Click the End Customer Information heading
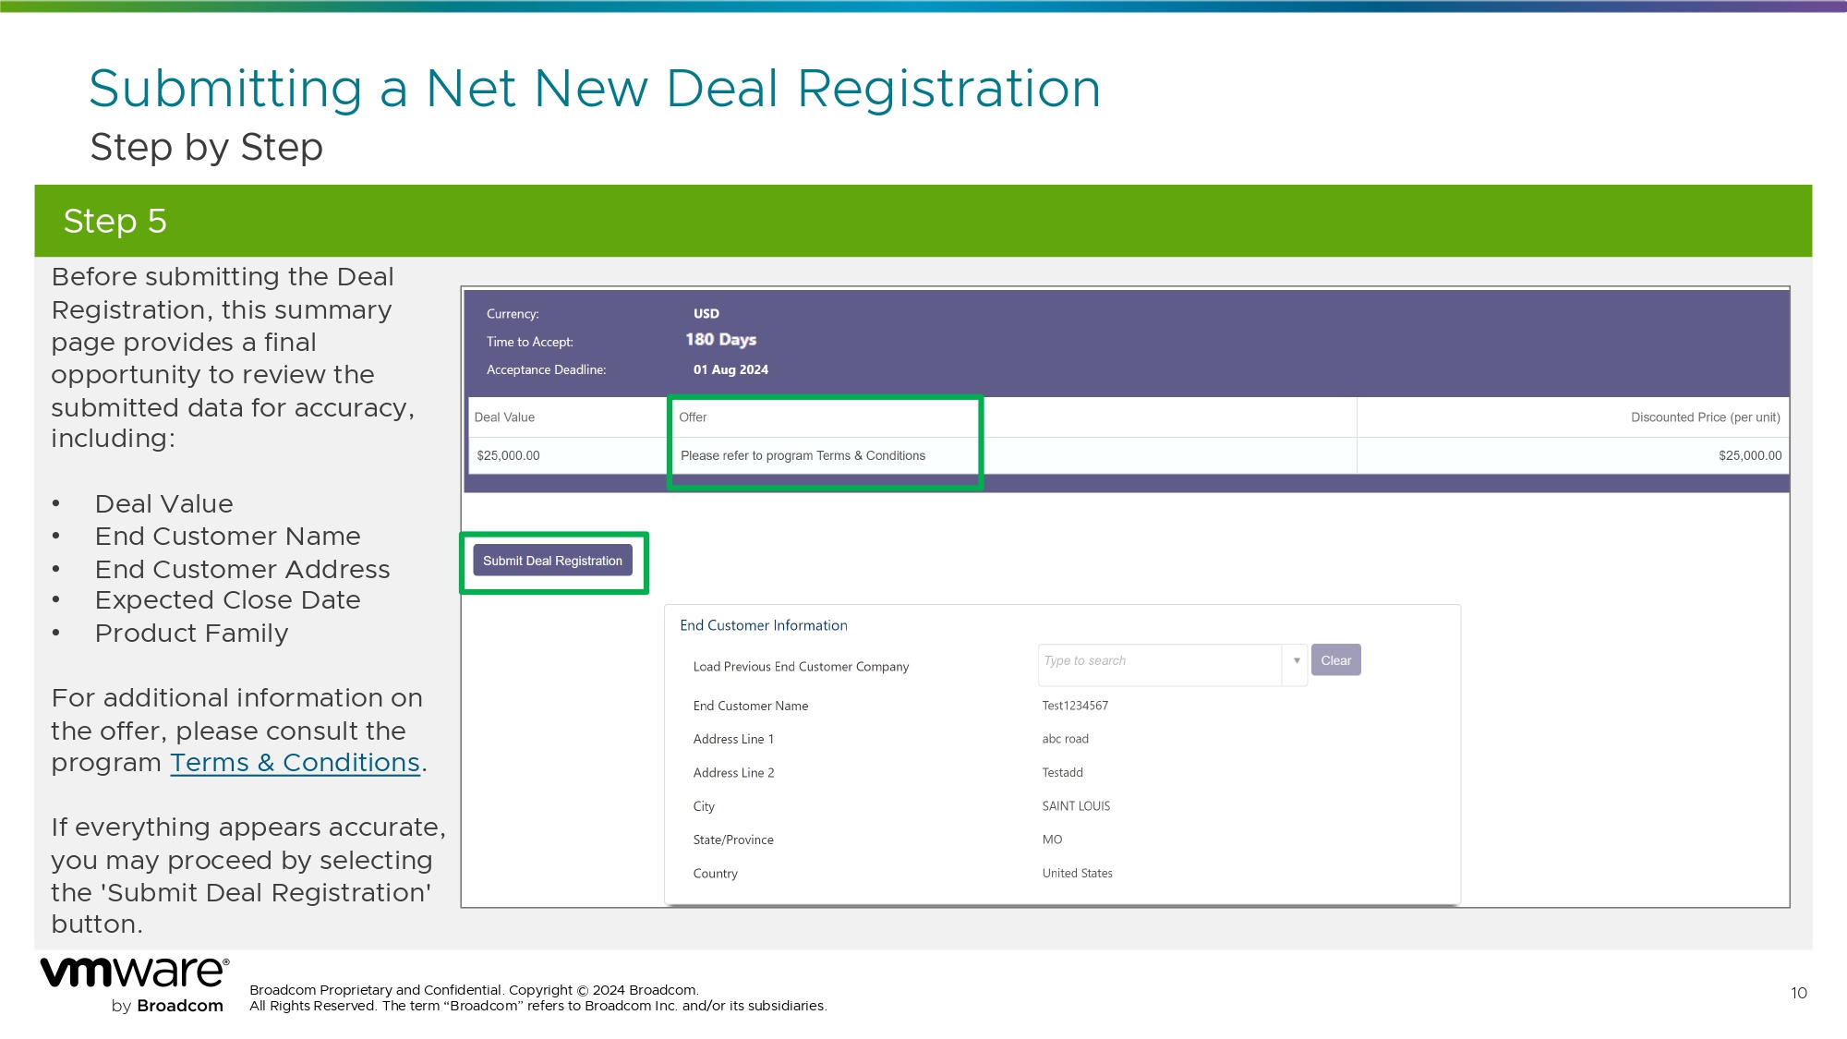Screen dimensions: 1847x1039 (x=763, y=625)
